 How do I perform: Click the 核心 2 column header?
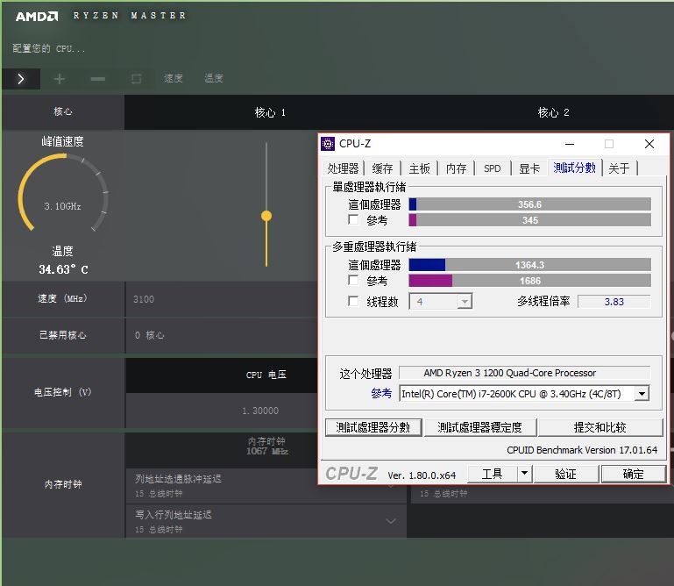[x=554, y=112]
